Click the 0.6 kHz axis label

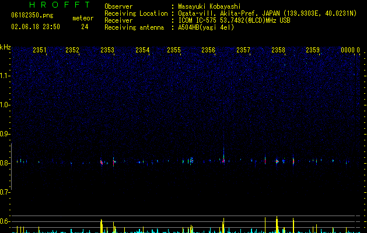click(5, 221)
